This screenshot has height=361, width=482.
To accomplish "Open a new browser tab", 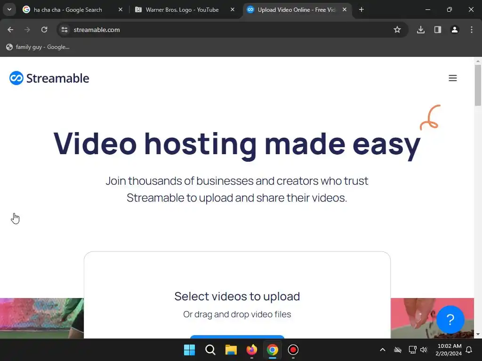I will pos(361,10).
